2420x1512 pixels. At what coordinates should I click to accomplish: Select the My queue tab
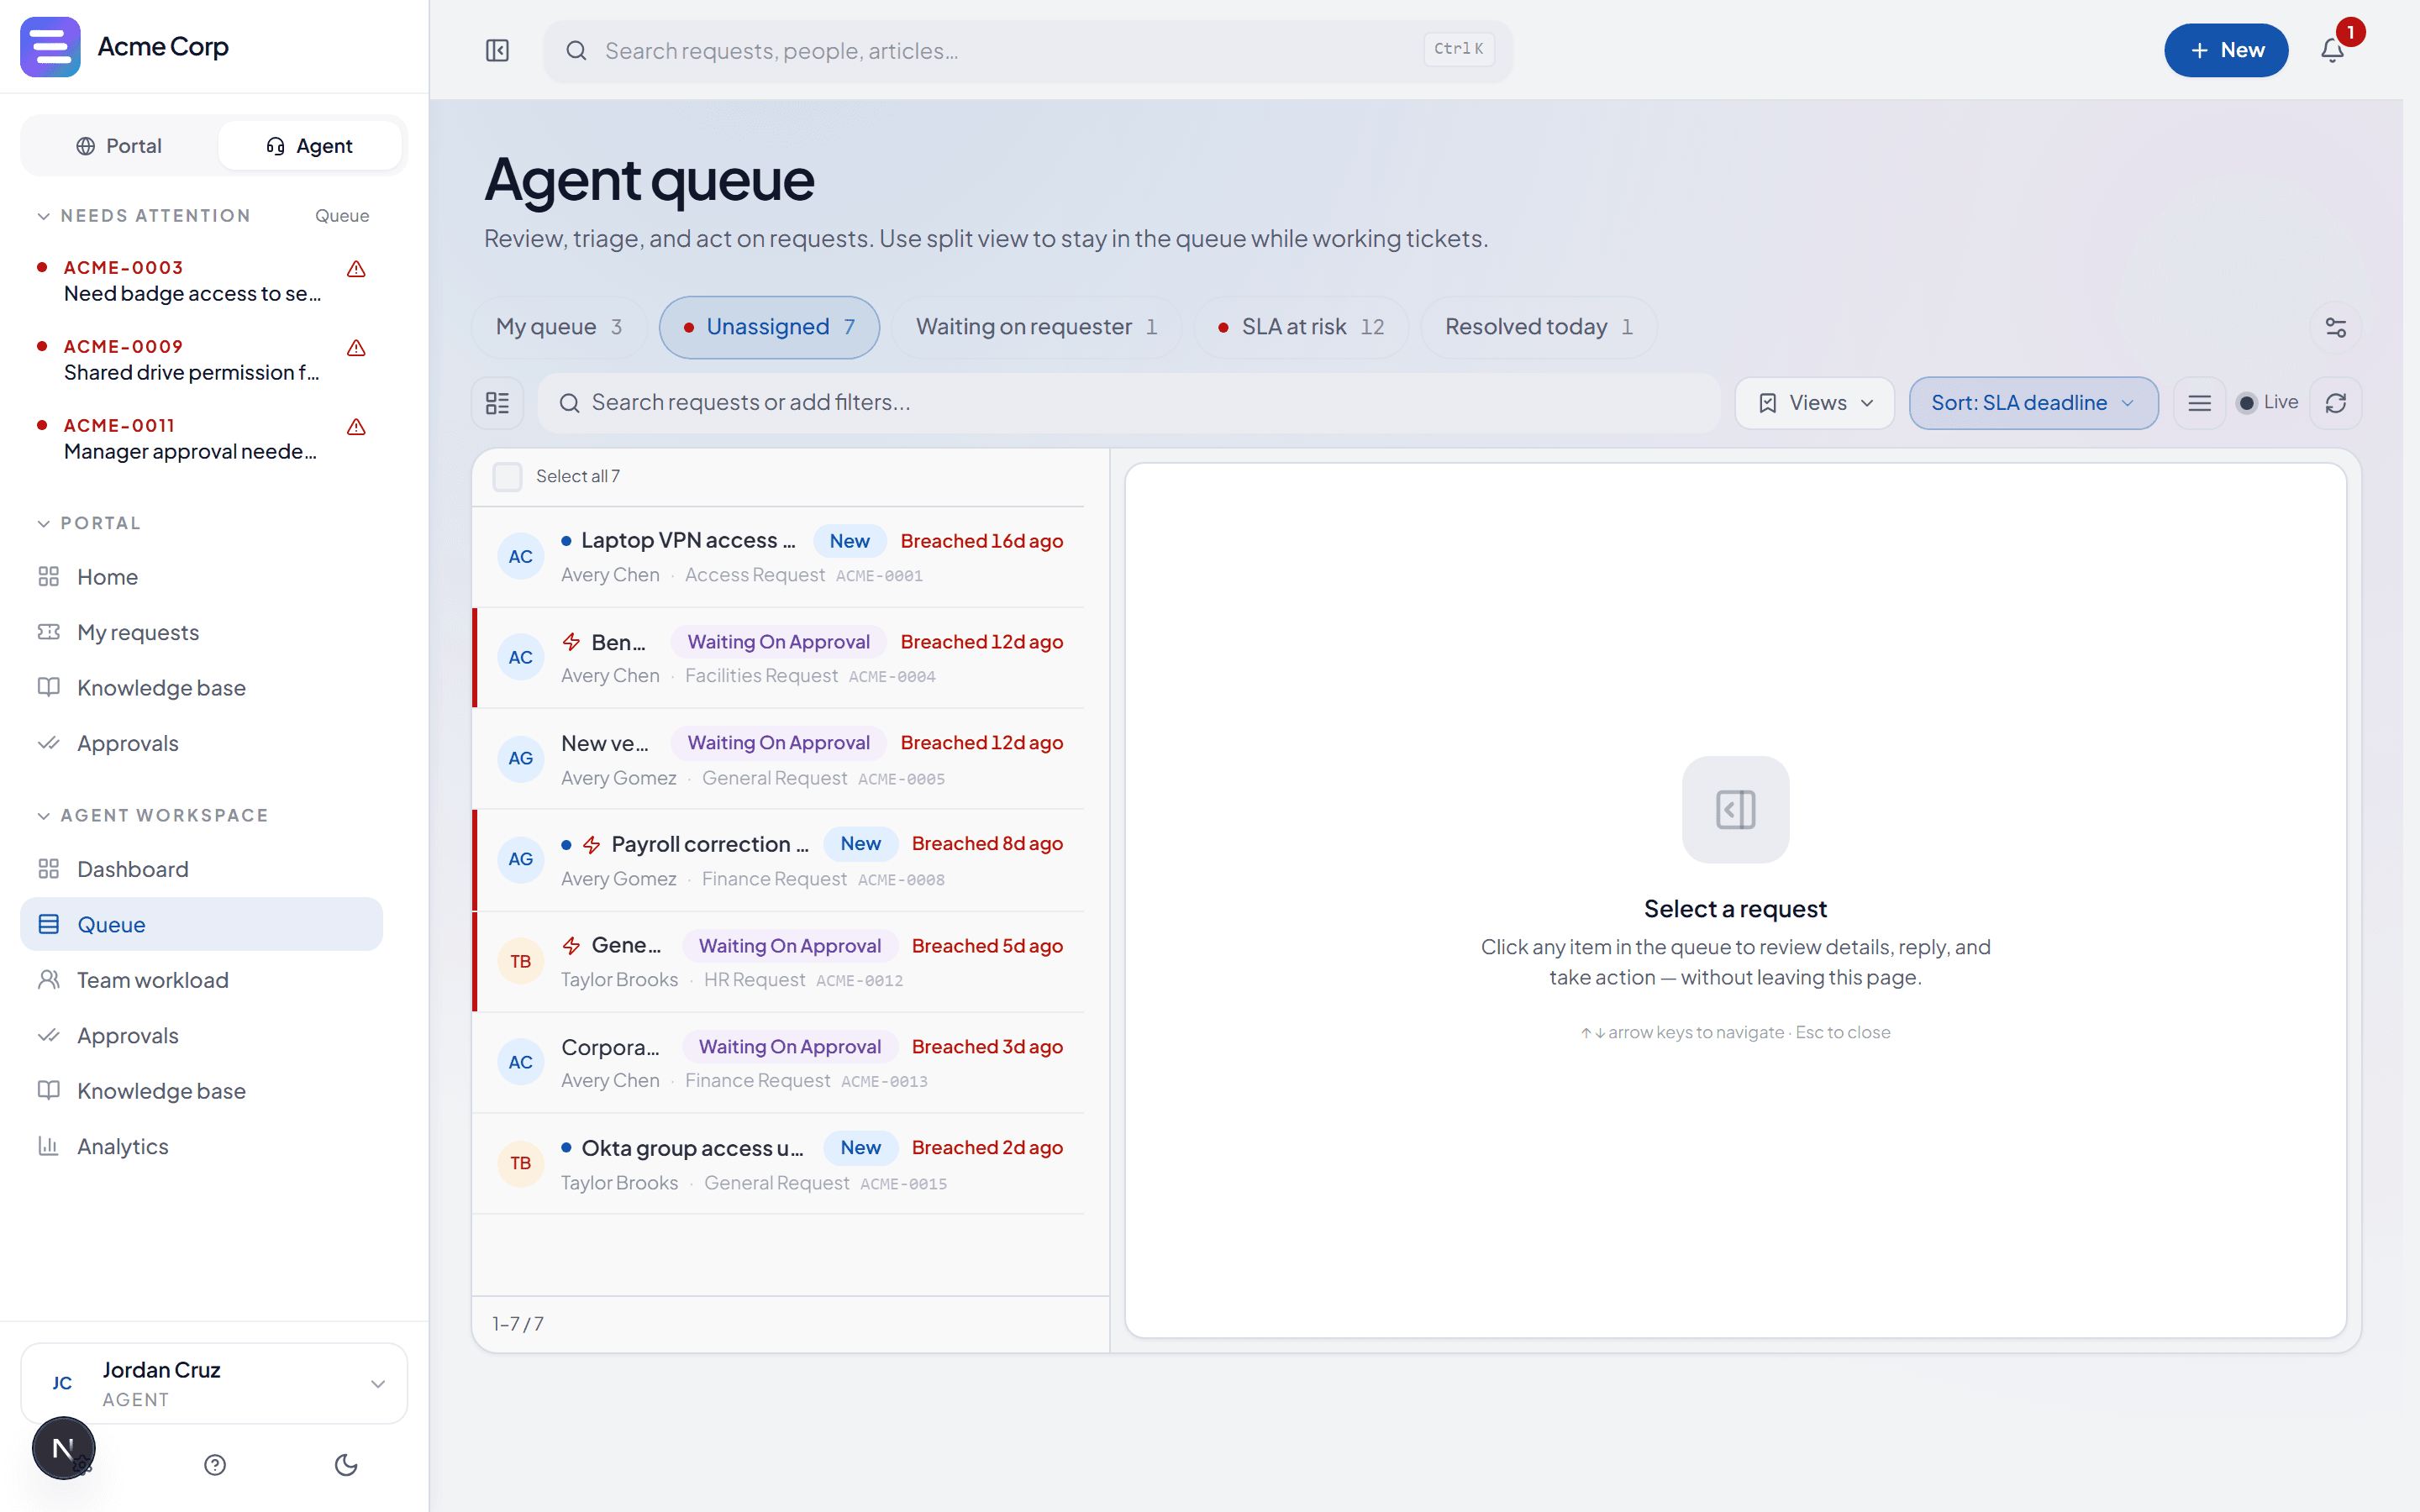coord(559,327)
